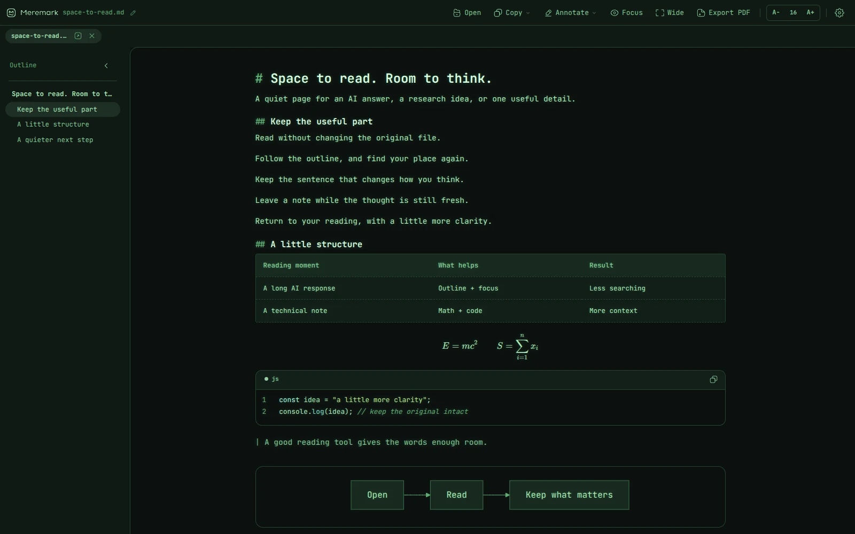Click the pencil rename icon beside space-to-read.md
The image size is (855, 534).
tap(133, 13)
